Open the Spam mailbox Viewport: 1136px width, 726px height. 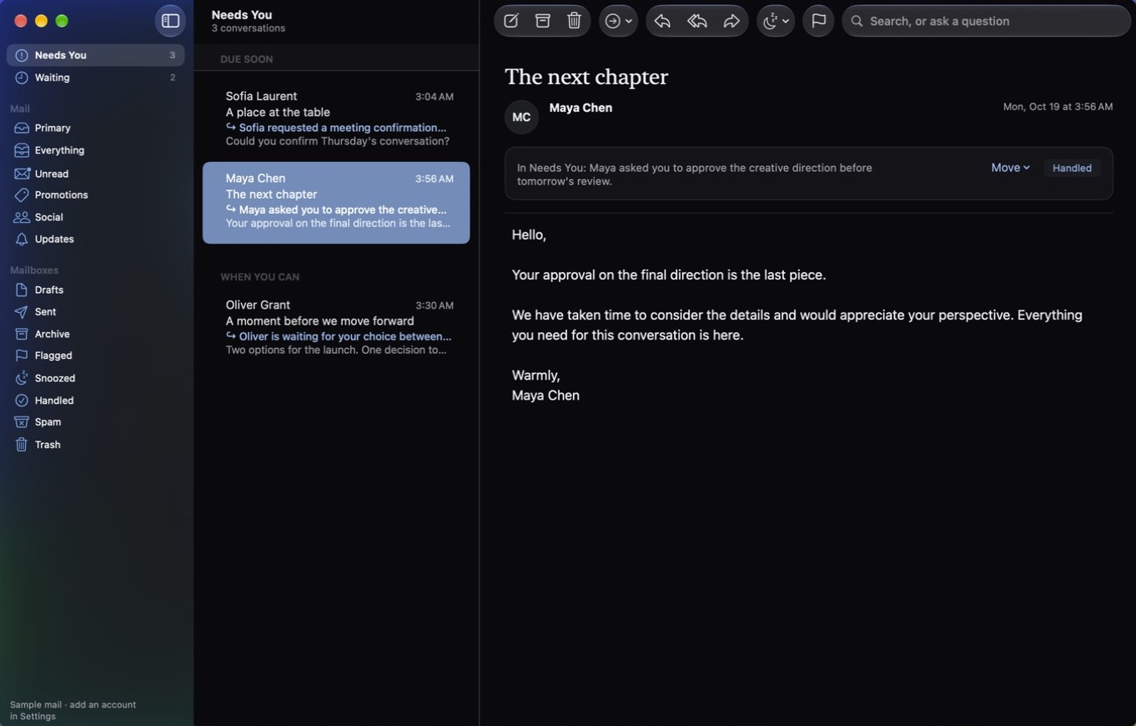(x=96, y=422)
